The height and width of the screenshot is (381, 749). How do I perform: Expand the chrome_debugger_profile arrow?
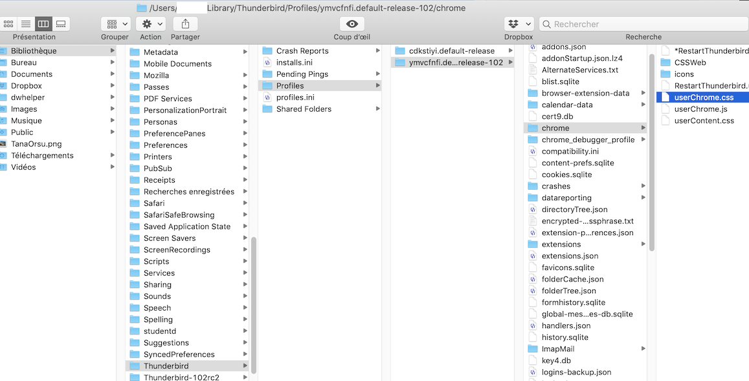[x=643, y=139]
